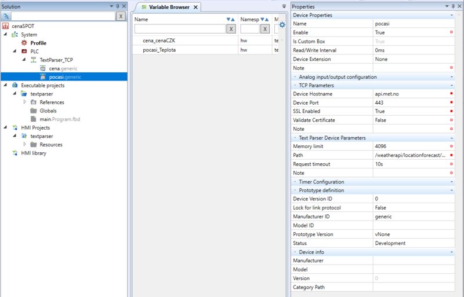Screen dimensions: 464x297
Task: Pin the Properties panel with pushpin icon
Action: (x=453, y=6)
